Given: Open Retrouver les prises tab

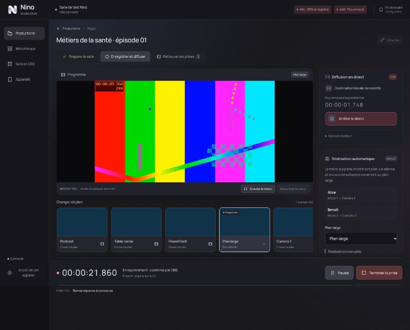Looking at the screenshot, I should (178, 57).
